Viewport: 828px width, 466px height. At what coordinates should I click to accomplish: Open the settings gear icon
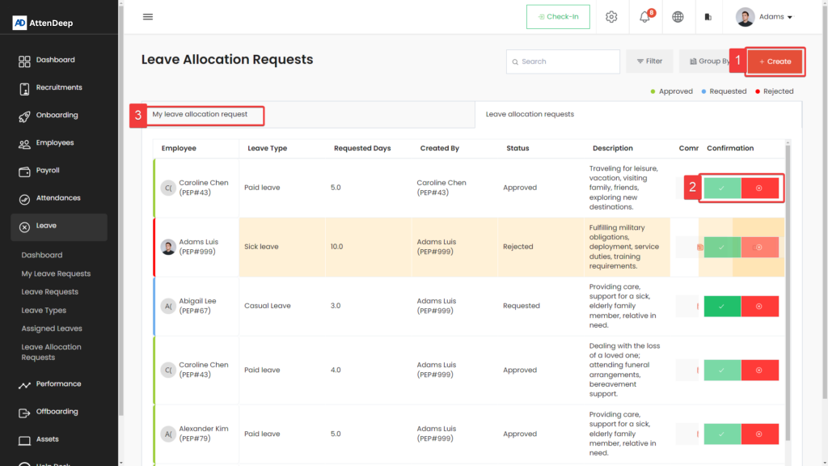tap(611, 17)
